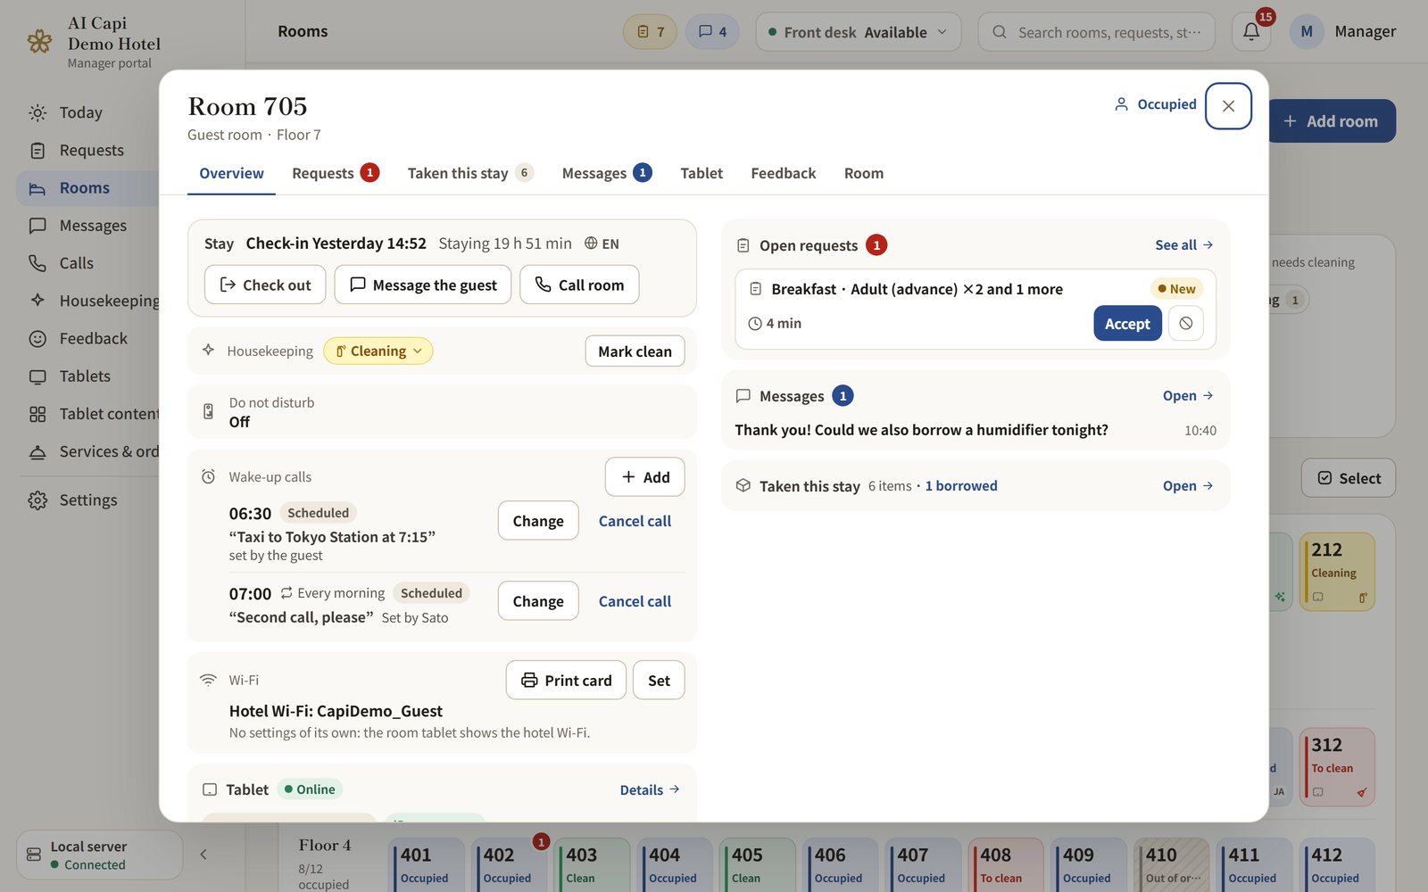The width and height of the screenshot is (1428, 892).
Task: Switch to the Taken this stay tab
Action: tap(470, 173)
